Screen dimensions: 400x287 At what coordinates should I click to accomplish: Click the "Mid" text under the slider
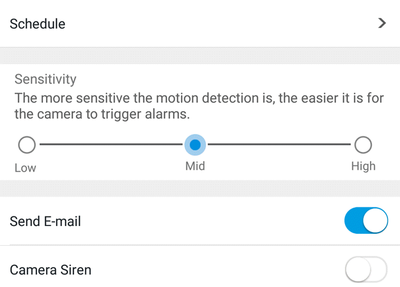coord(195,166)
